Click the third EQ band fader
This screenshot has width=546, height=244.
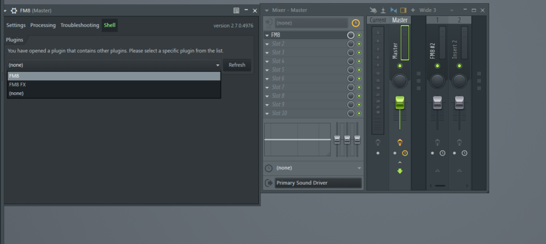pos(357,140)
